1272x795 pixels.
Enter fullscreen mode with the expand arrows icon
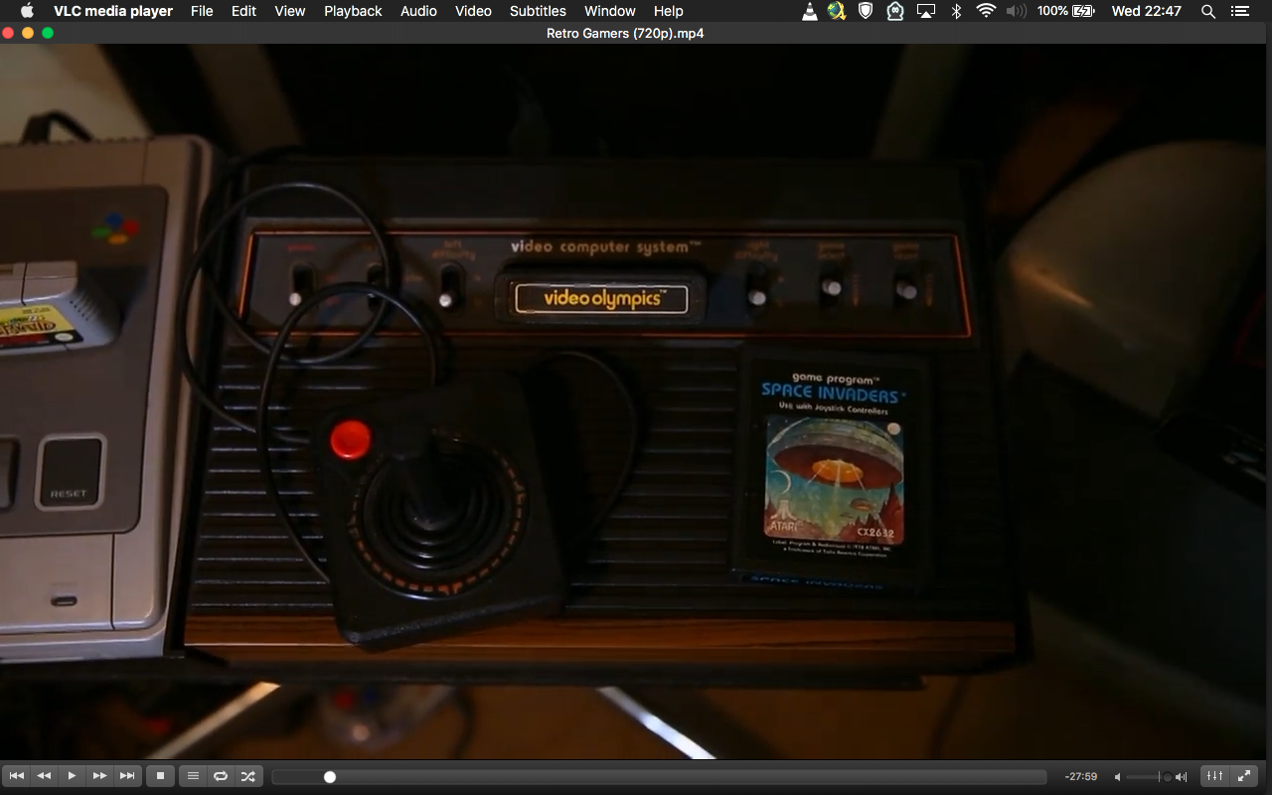(x=1243, y=776)
